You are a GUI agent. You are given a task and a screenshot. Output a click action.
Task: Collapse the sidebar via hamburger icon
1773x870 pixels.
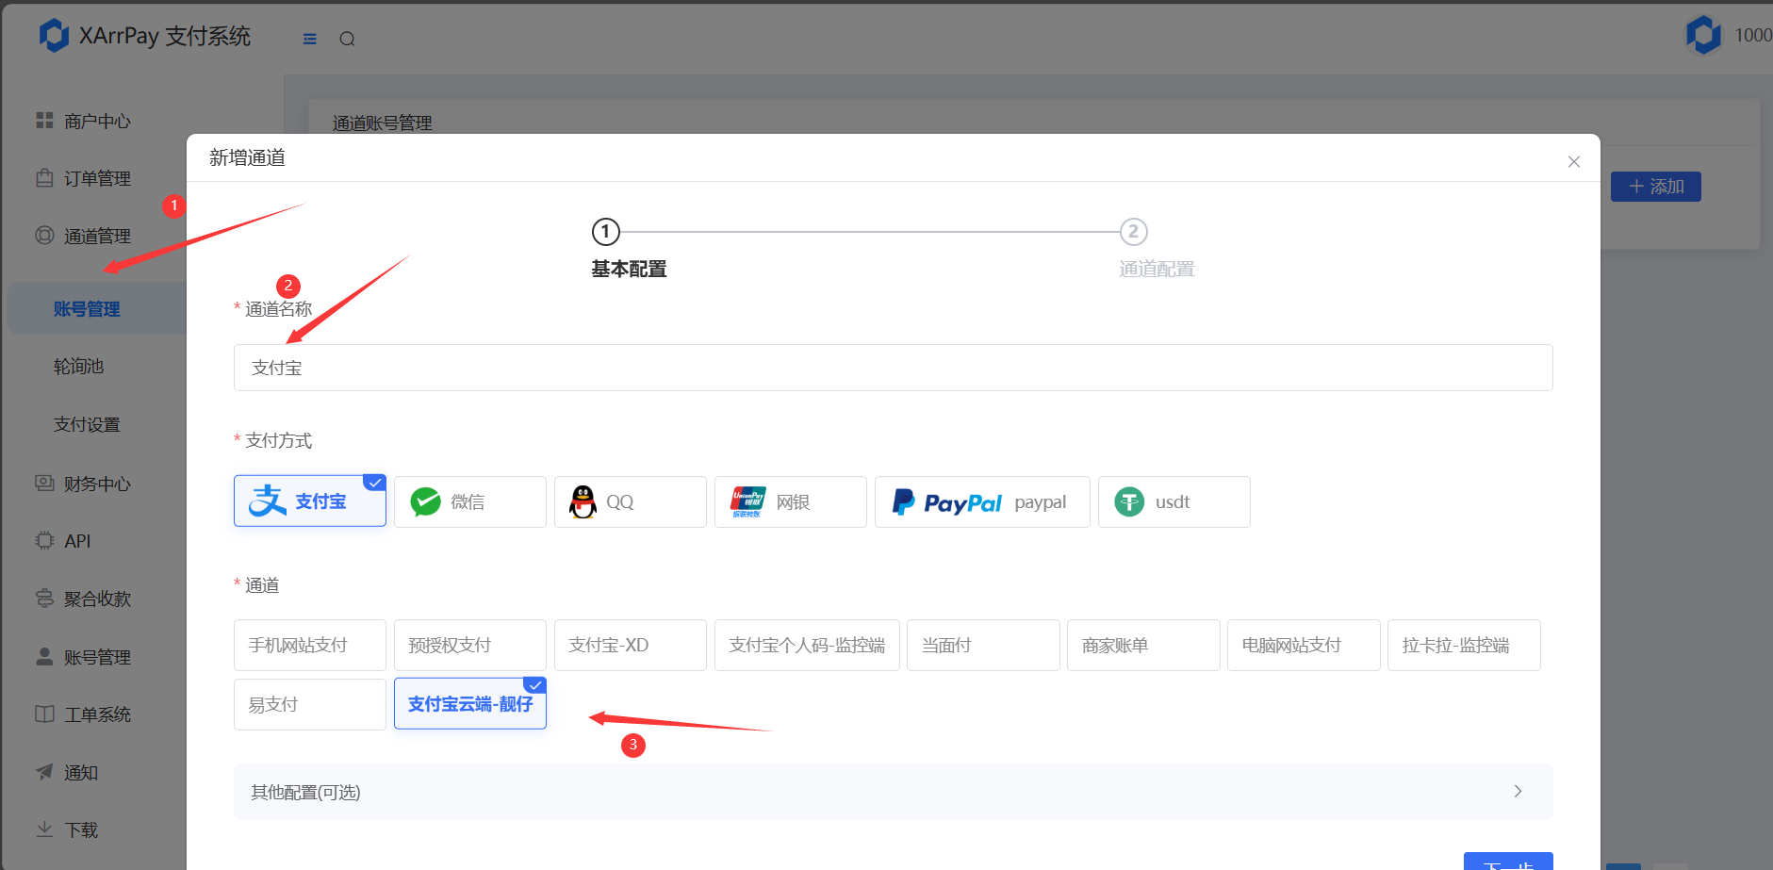[x=309, y=39]
